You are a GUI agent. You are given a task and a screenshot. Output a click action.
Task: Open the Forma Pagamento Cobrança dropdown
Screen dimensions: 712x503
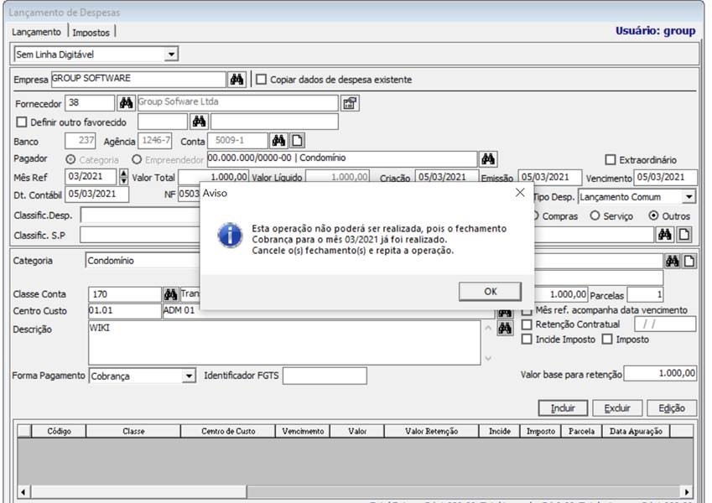[x=189, y=376]
